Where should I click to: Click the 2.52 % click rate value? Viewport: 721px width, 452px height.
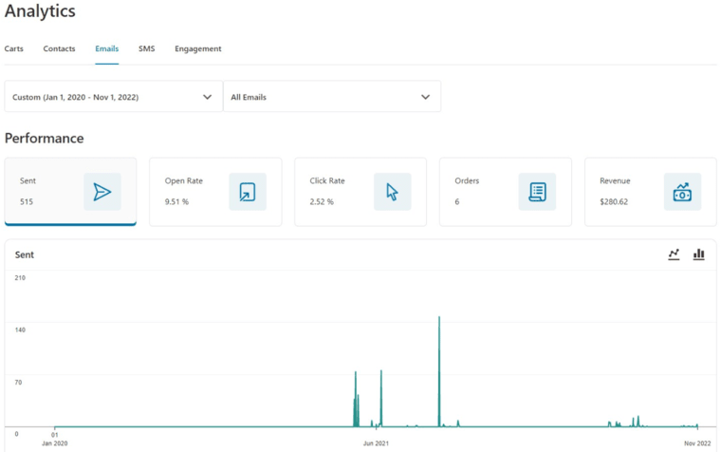[x=322, y=201]
